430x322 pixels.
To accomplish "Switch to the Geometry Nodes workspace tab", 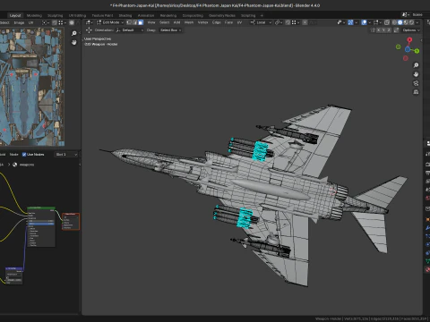I will click(222, 15).
